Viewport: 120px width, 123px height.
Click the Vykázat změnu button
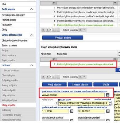click(63, 38)
